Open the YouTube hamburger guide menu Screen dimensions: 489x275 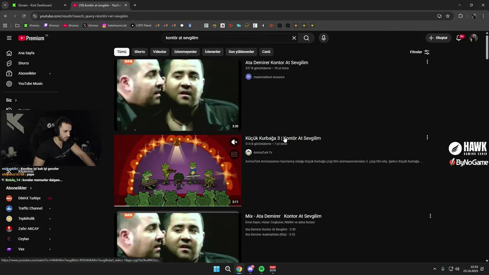(9, 38)
